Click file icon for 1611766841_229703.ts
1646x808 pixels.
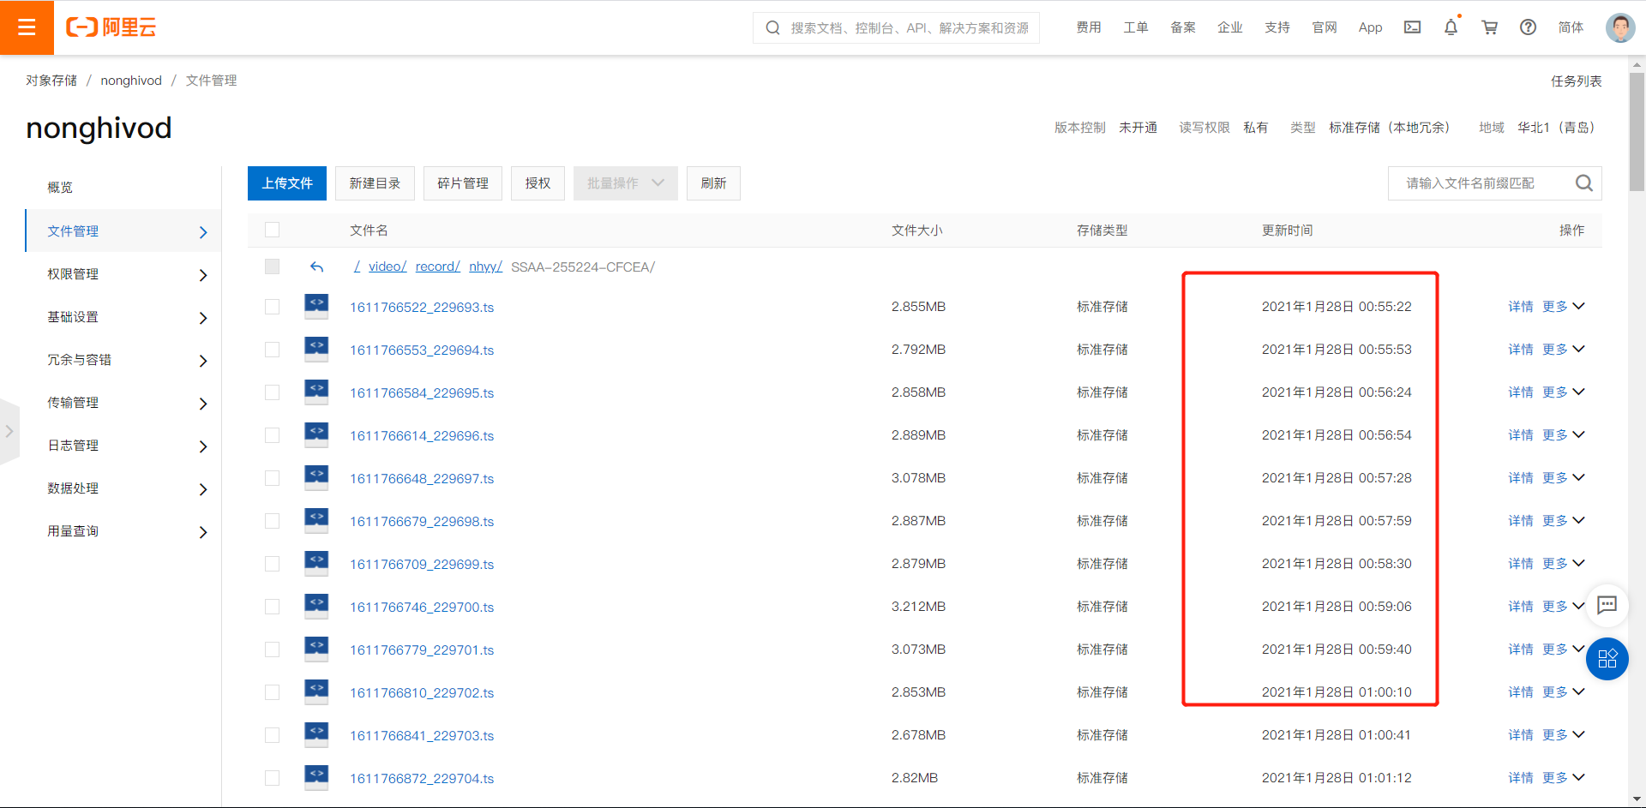[316, 734]
